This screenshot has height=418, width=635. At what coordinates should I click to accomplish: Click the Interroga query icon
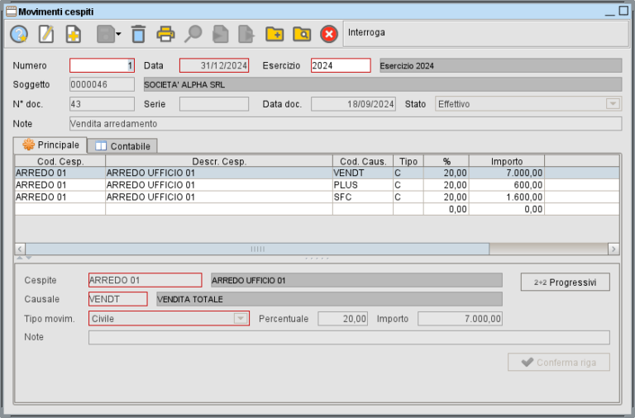point(19,34)
